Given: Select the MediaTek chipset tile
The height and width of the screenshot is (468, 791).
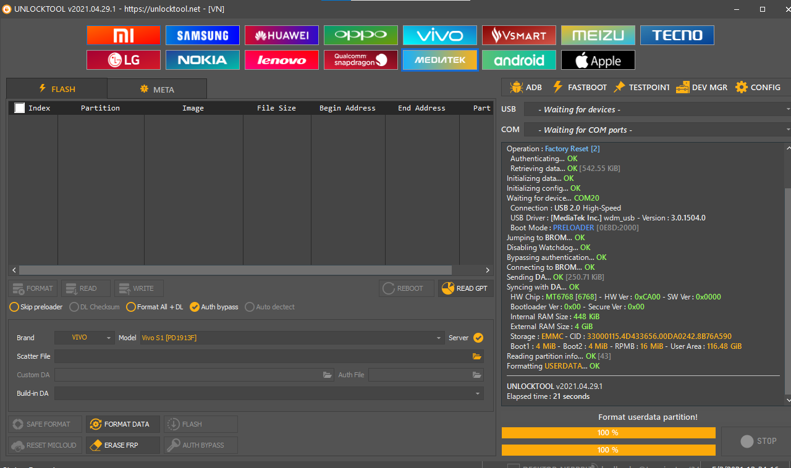Looking at the screenshot, I should 440,60.
